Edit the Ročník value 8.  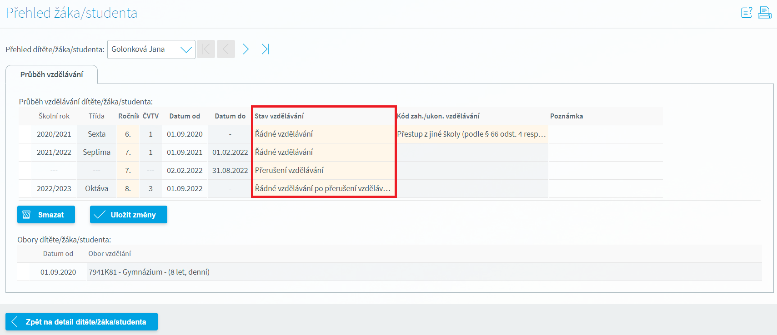click(128, 189)
